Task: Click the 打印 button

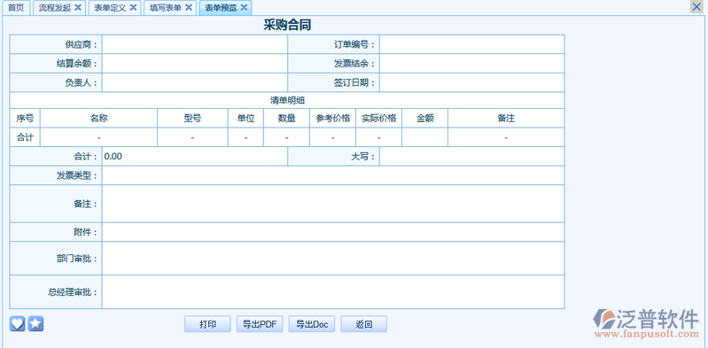Action: [x=207, y=324]
